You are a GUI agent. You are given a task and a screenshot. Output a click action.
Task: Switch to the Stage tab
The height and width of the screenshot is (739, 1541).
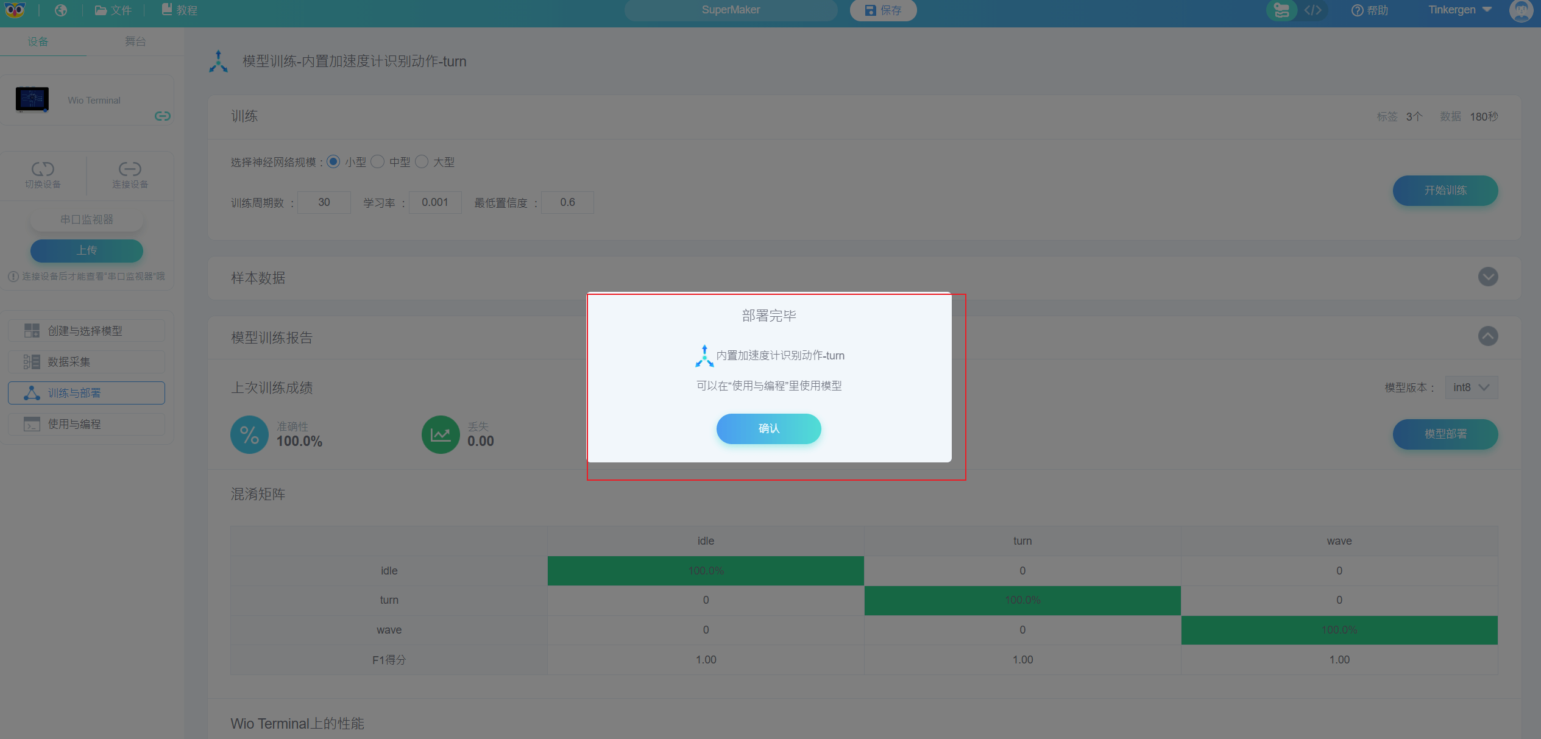pos(135,41)
